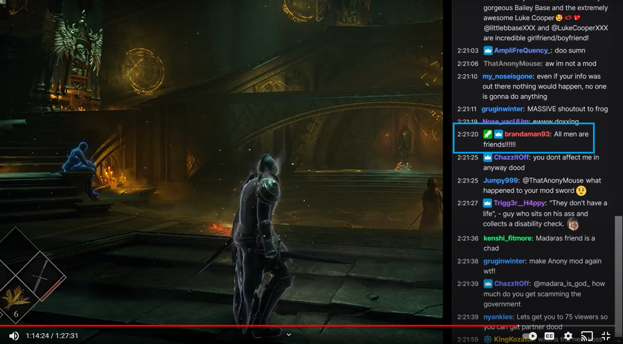Click the worried face emoji after 'mod sword'

tap(581, 191)
